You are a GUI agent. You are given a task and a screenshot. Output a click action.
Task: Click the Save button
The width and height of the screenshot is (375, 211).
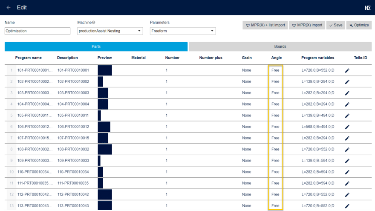[x=335, y=25]
